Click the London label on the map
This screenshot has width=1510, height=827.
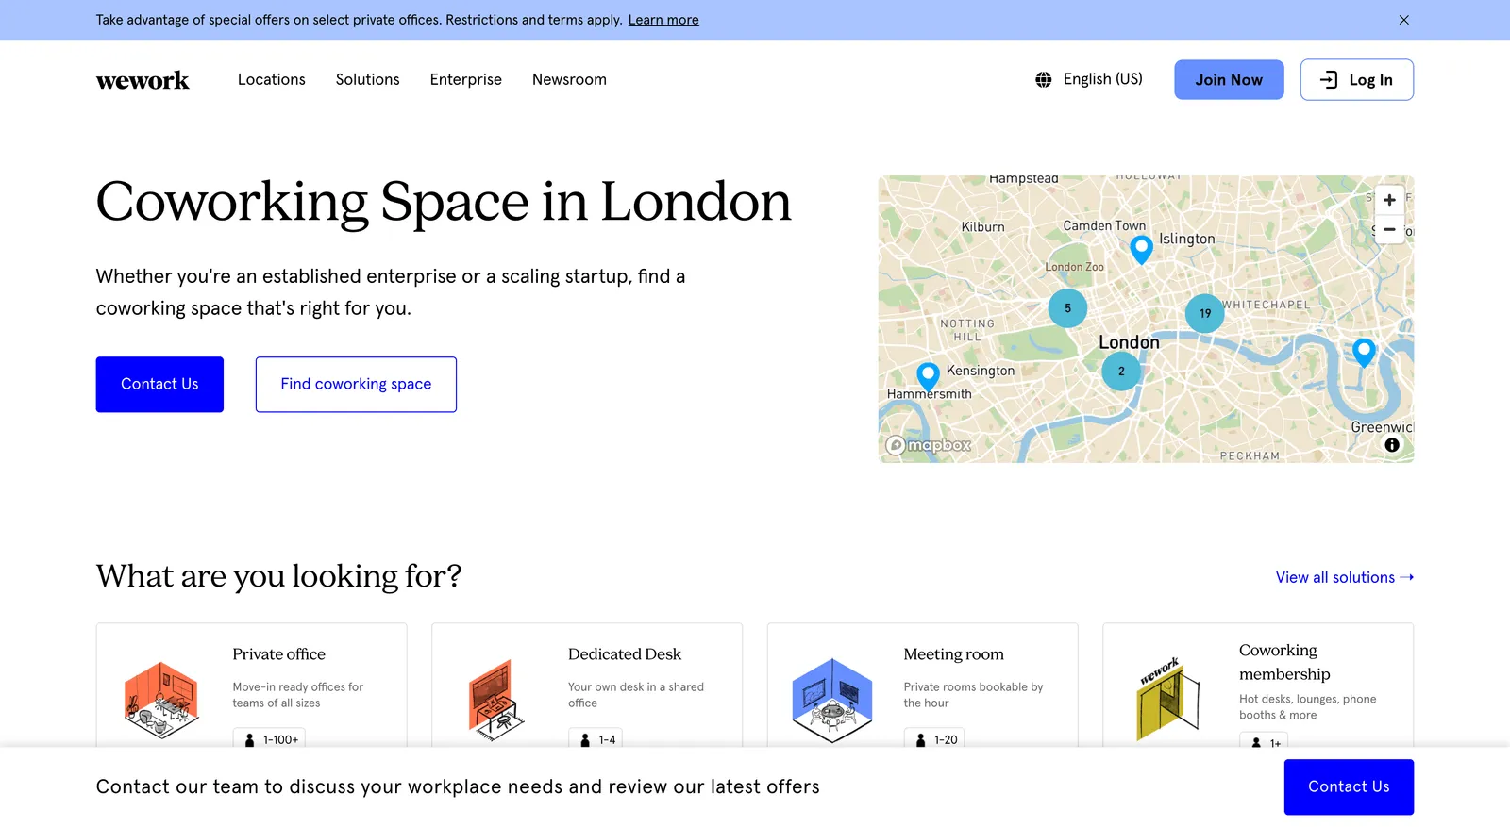click(1129, 342)
